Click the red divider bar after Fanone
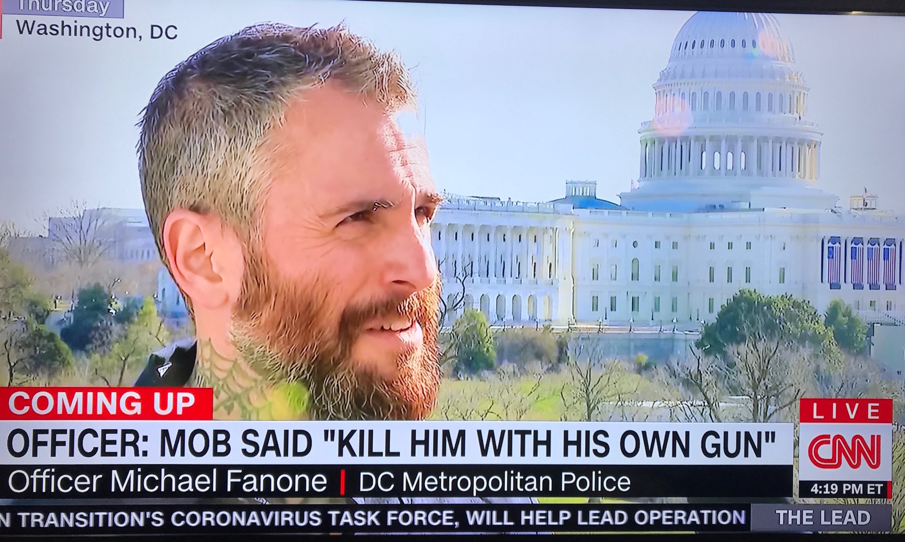The image size is (905, 542). (343, 483)
